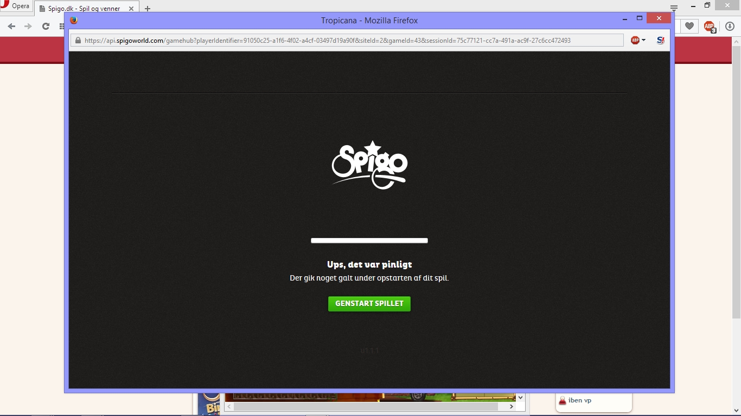
Task: Click the S! extension icon in Firefox
Action: 660,40
